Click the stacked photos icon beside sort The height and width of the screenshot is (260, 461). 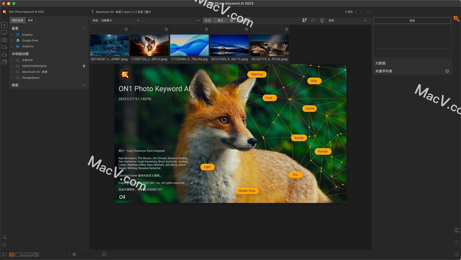click(x=313, y=20)
